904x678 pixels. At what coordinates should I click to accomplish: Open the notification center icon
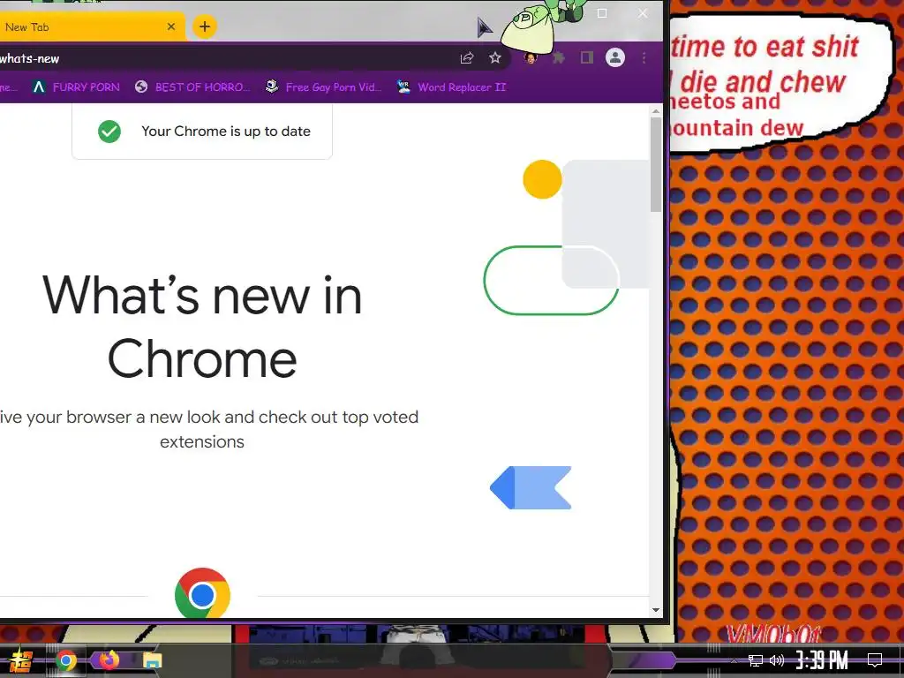(875, 660)
